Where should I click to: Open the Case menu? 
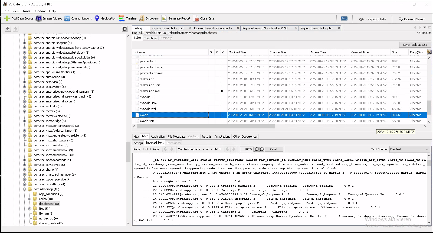(x=6, y=11)
